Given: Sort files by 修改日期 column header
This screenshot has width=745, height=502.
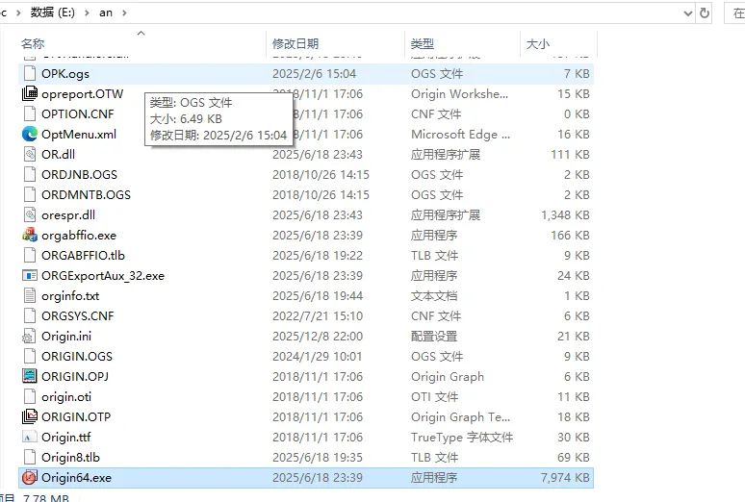Looking at the screenshot, I should tap(295, 44).
